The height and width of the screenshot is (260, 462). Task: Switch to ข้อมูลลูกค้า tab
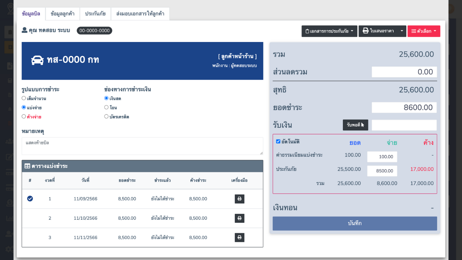(x=63, y=14)
